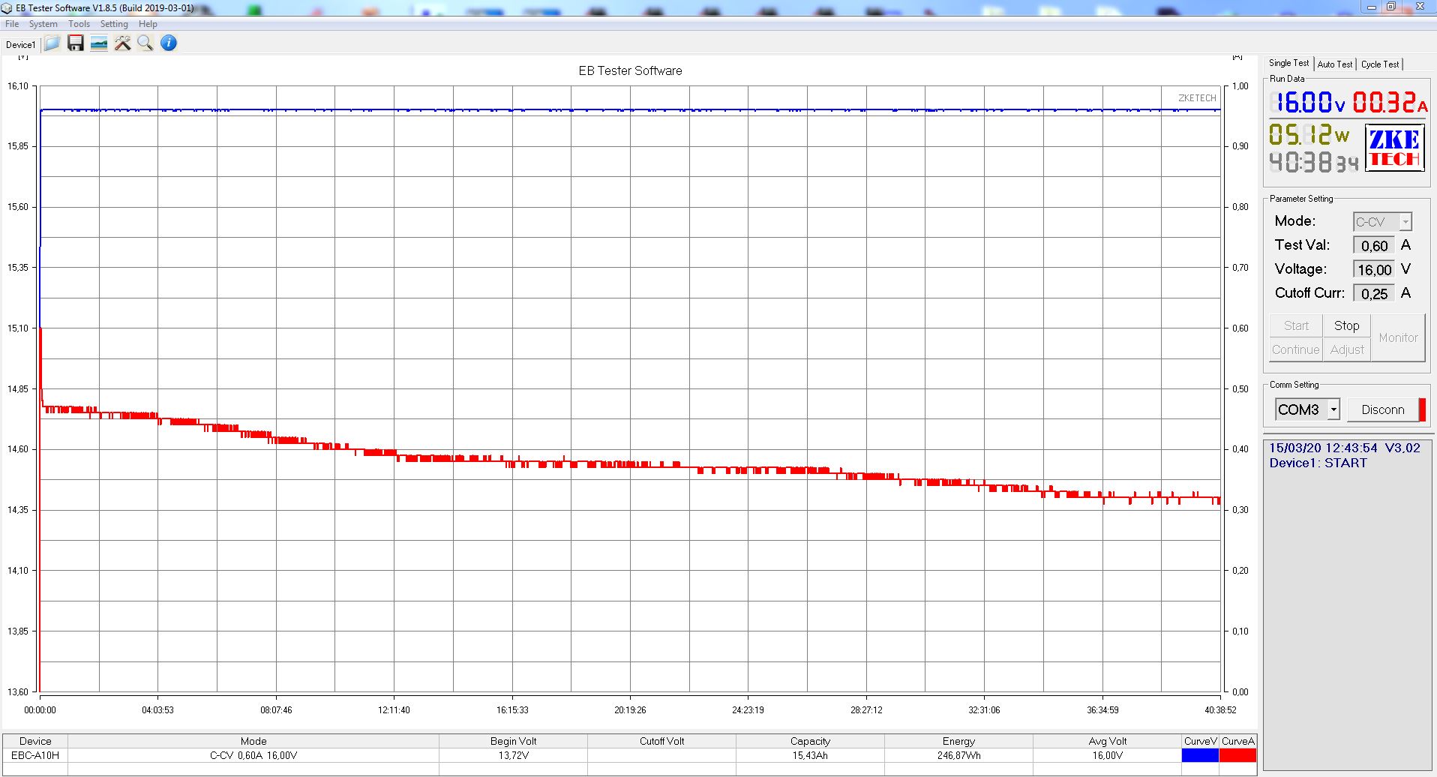The height and width of the screenshot is (777, 1437).
Task: Switch to the Auto Test tab
Action: 1334,64
